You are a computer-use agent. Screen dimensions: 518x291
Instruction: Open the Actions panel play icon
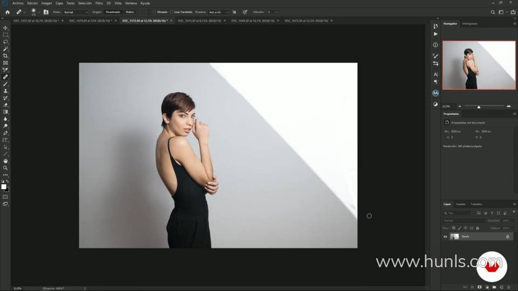pos(435,34)
